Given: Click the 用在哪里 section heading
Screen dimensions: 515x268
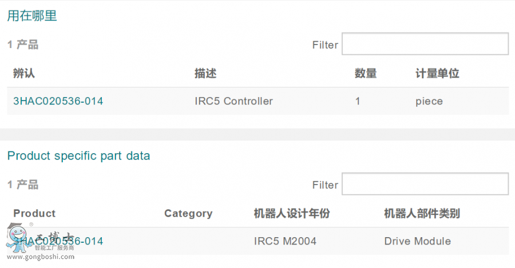Looking at the screenshot, I should pyautogui.click(x=32, y=16).
